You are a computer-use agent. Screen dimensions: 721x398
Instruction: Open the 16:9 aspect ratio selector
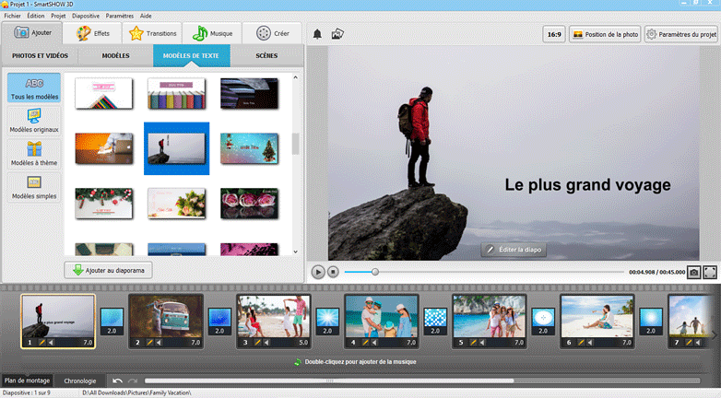pyautogui.click(x=554, y=34)
